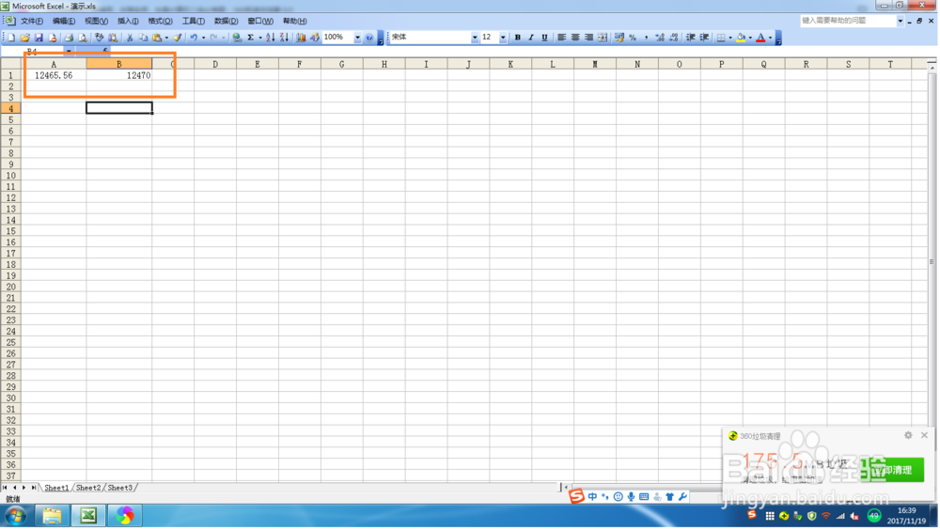The width and height of the screenshot is (940, 530).
Task: Apply AutoSum function
Action: pos(251,38)
